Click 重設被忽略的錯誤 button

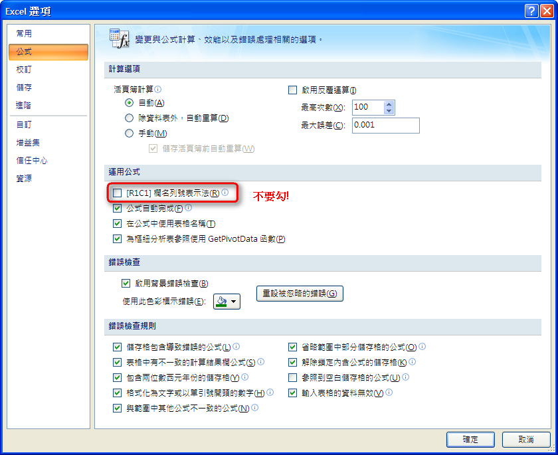(x=300, y=294)
